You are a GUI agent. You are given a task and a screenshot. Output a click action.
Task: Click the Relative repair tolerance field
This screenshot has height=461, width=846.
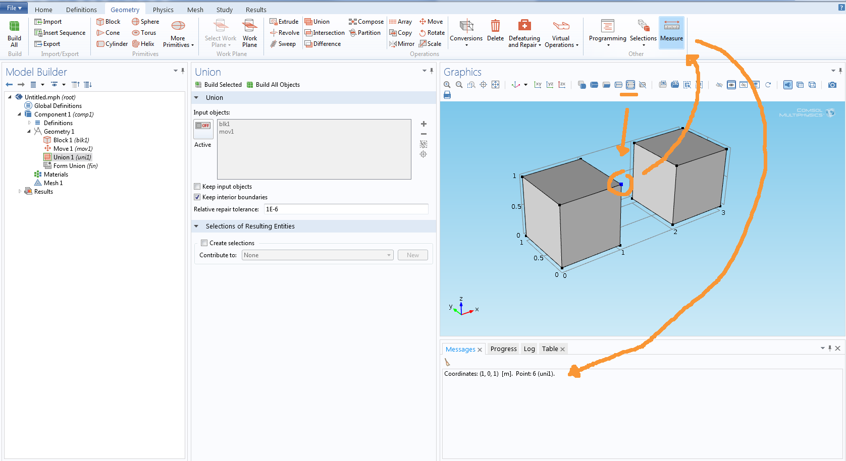pos(346,209)
